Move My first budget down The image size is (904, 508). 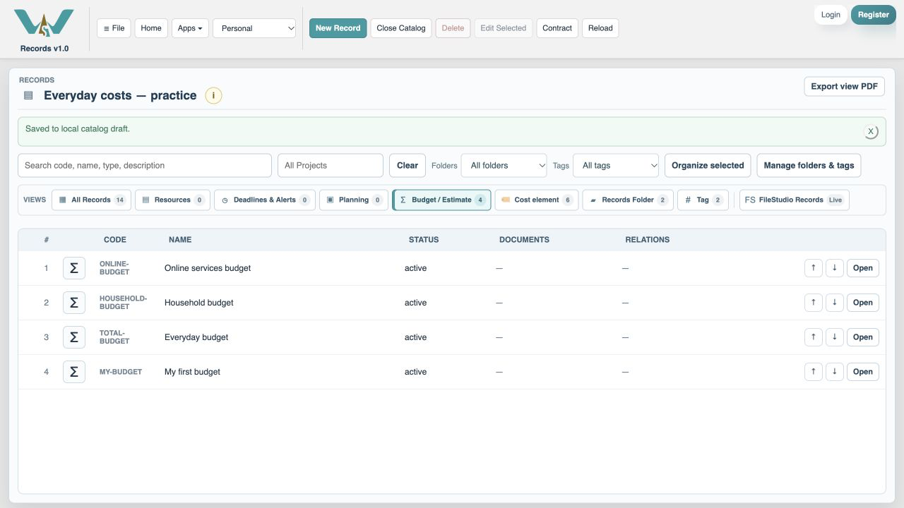click(x=835, y=372)
